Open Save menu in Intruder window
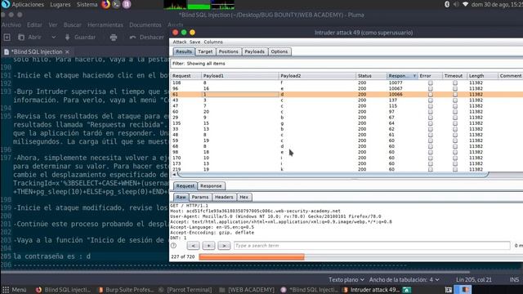Screen dimensions: 523x294 (x=194, y=42)
